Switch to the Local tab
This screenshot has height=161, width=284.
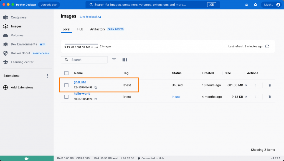pos(66,29)
